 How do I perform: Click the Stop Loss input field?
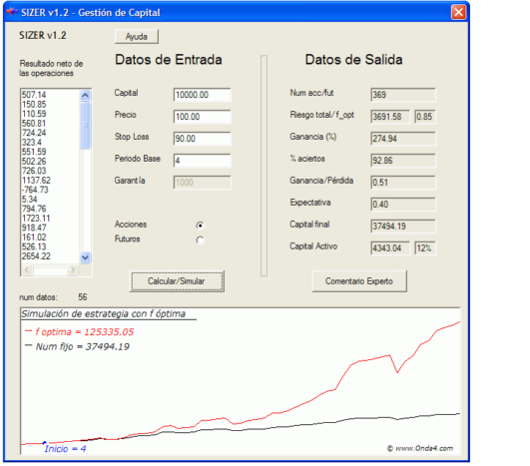click(x=203, y=139)
